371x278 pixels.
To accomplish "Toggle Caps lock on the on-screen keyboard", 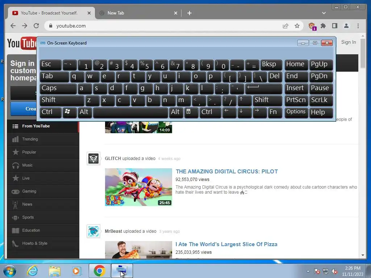I will tap(58, 89).
